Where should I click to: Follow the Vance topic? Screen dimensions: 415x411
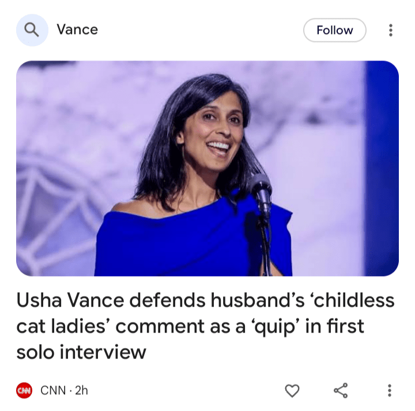coord(334,30)
